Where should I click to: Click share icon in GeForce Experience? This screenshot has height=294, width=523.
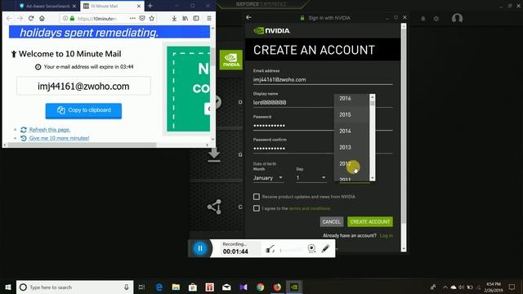point(214,207)
